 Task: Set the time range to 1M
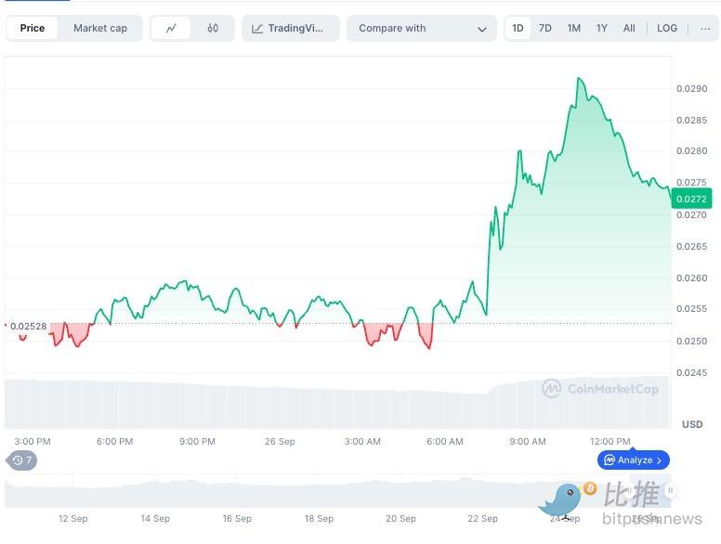coord(574,28)
